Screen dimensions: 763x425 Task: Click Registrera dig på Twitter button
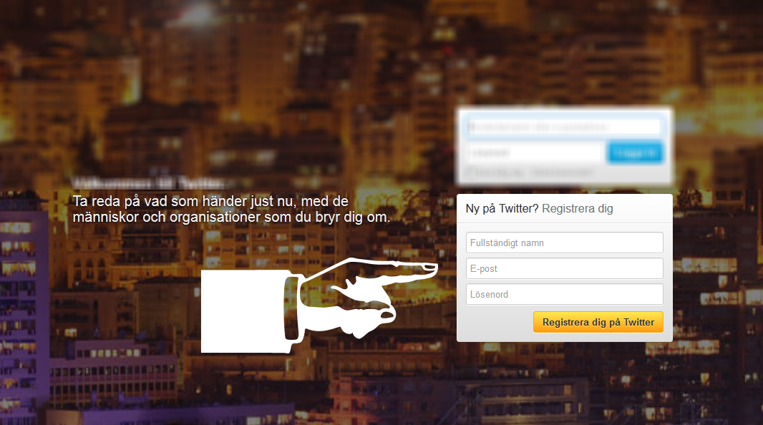(x=598, y=322)
